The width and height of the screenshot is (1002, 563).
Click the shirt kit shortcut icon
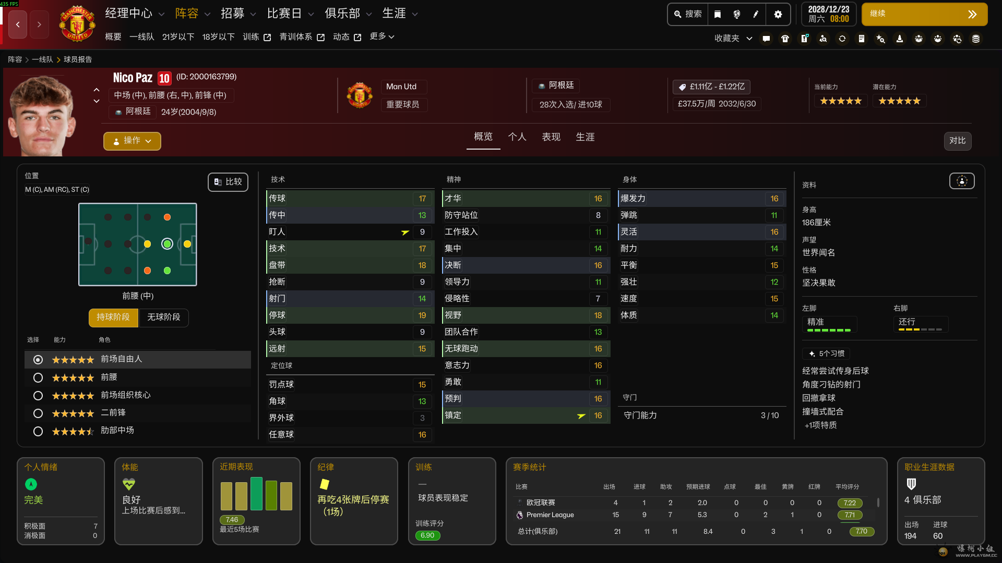pyautogui.click(x=785, y=39)
